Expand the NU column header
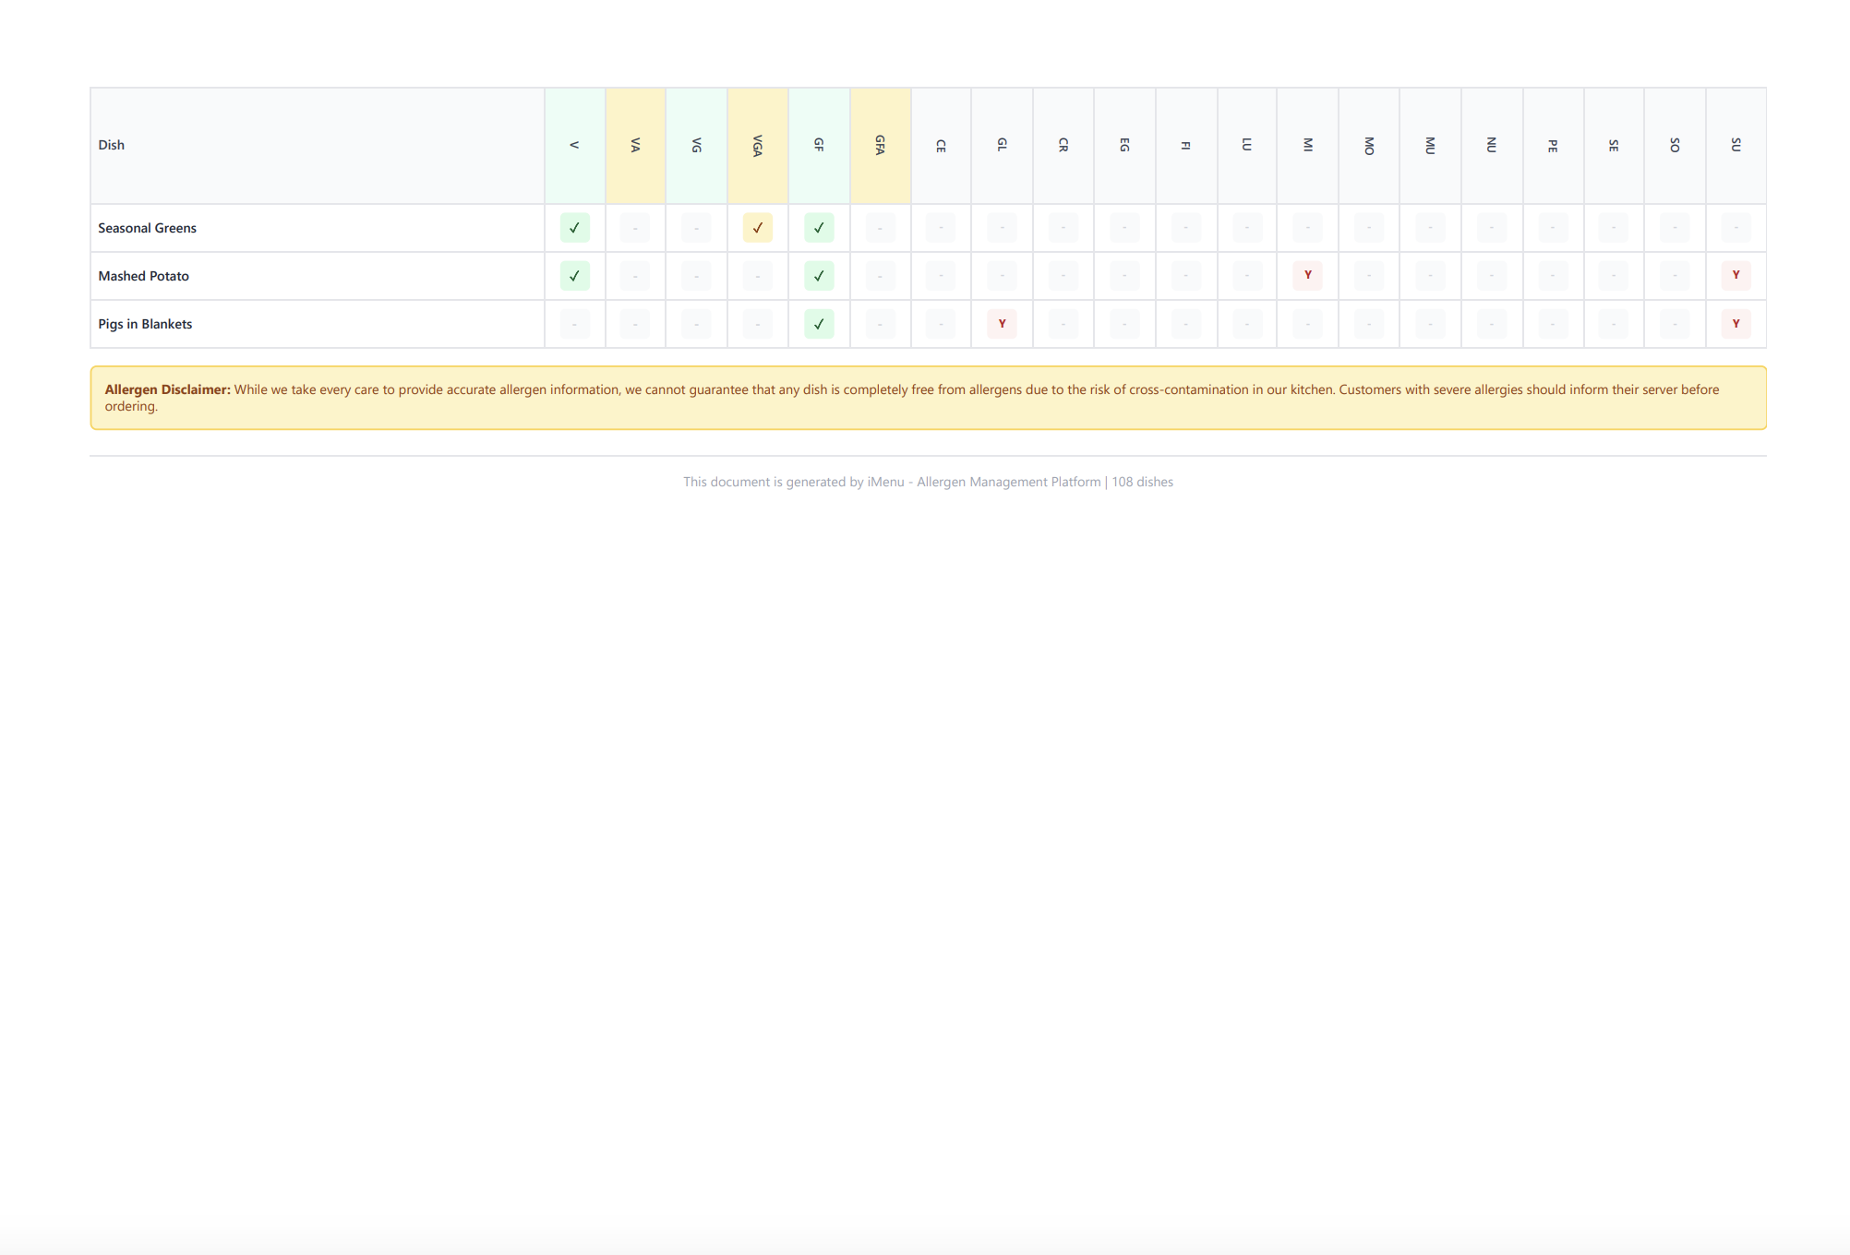The image size is (1850, 1255). click(1491, 144)
